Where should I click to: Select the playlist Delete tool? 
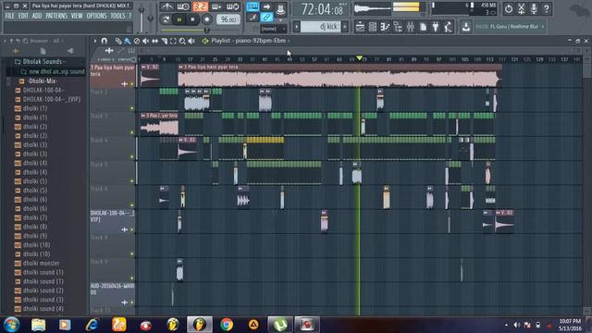(137, 41)
